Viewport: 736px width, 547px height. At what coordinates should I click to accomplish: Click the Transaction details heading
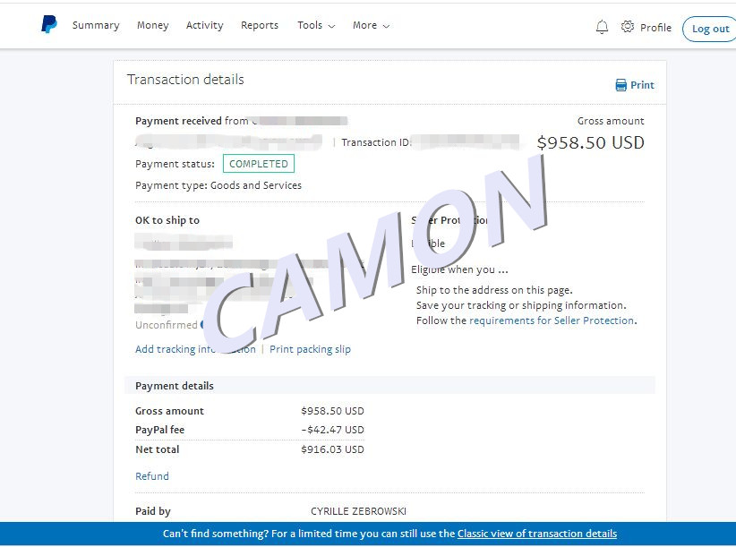coord(185,80)
